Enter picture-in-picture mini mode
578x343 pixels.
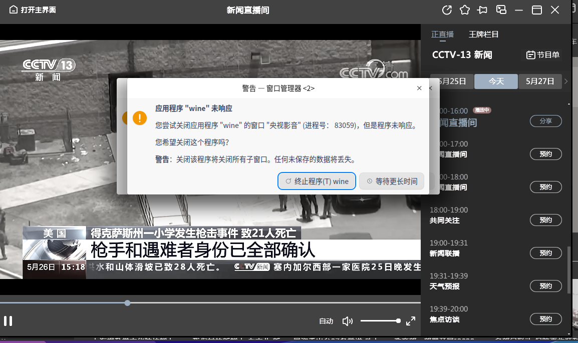pyautogui.click(x=500, y=9)
